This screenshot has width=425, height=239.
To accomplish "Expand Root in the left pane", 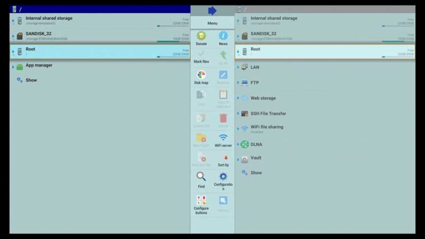I will point(13,51).
